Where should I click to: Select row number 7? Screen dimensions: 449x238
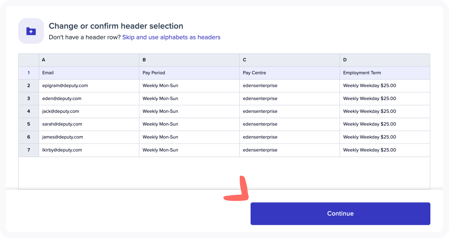pyautogui.click(x=29, y=150)
